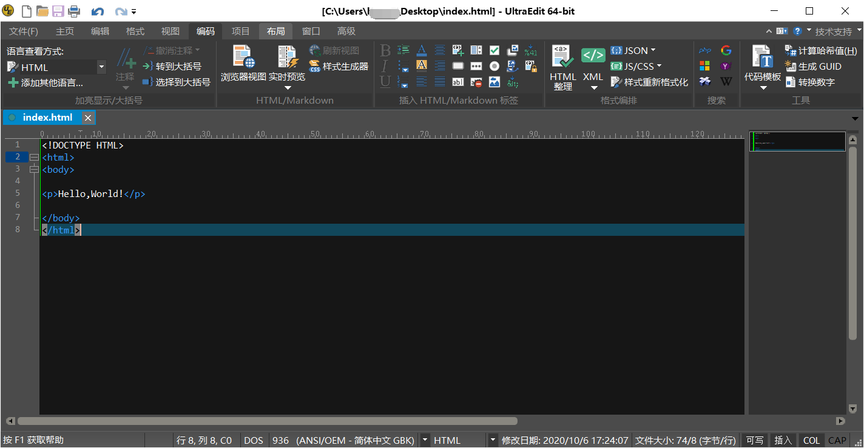
Task: Switch to the 格式 ribbon tab
Action: point(135,32)
